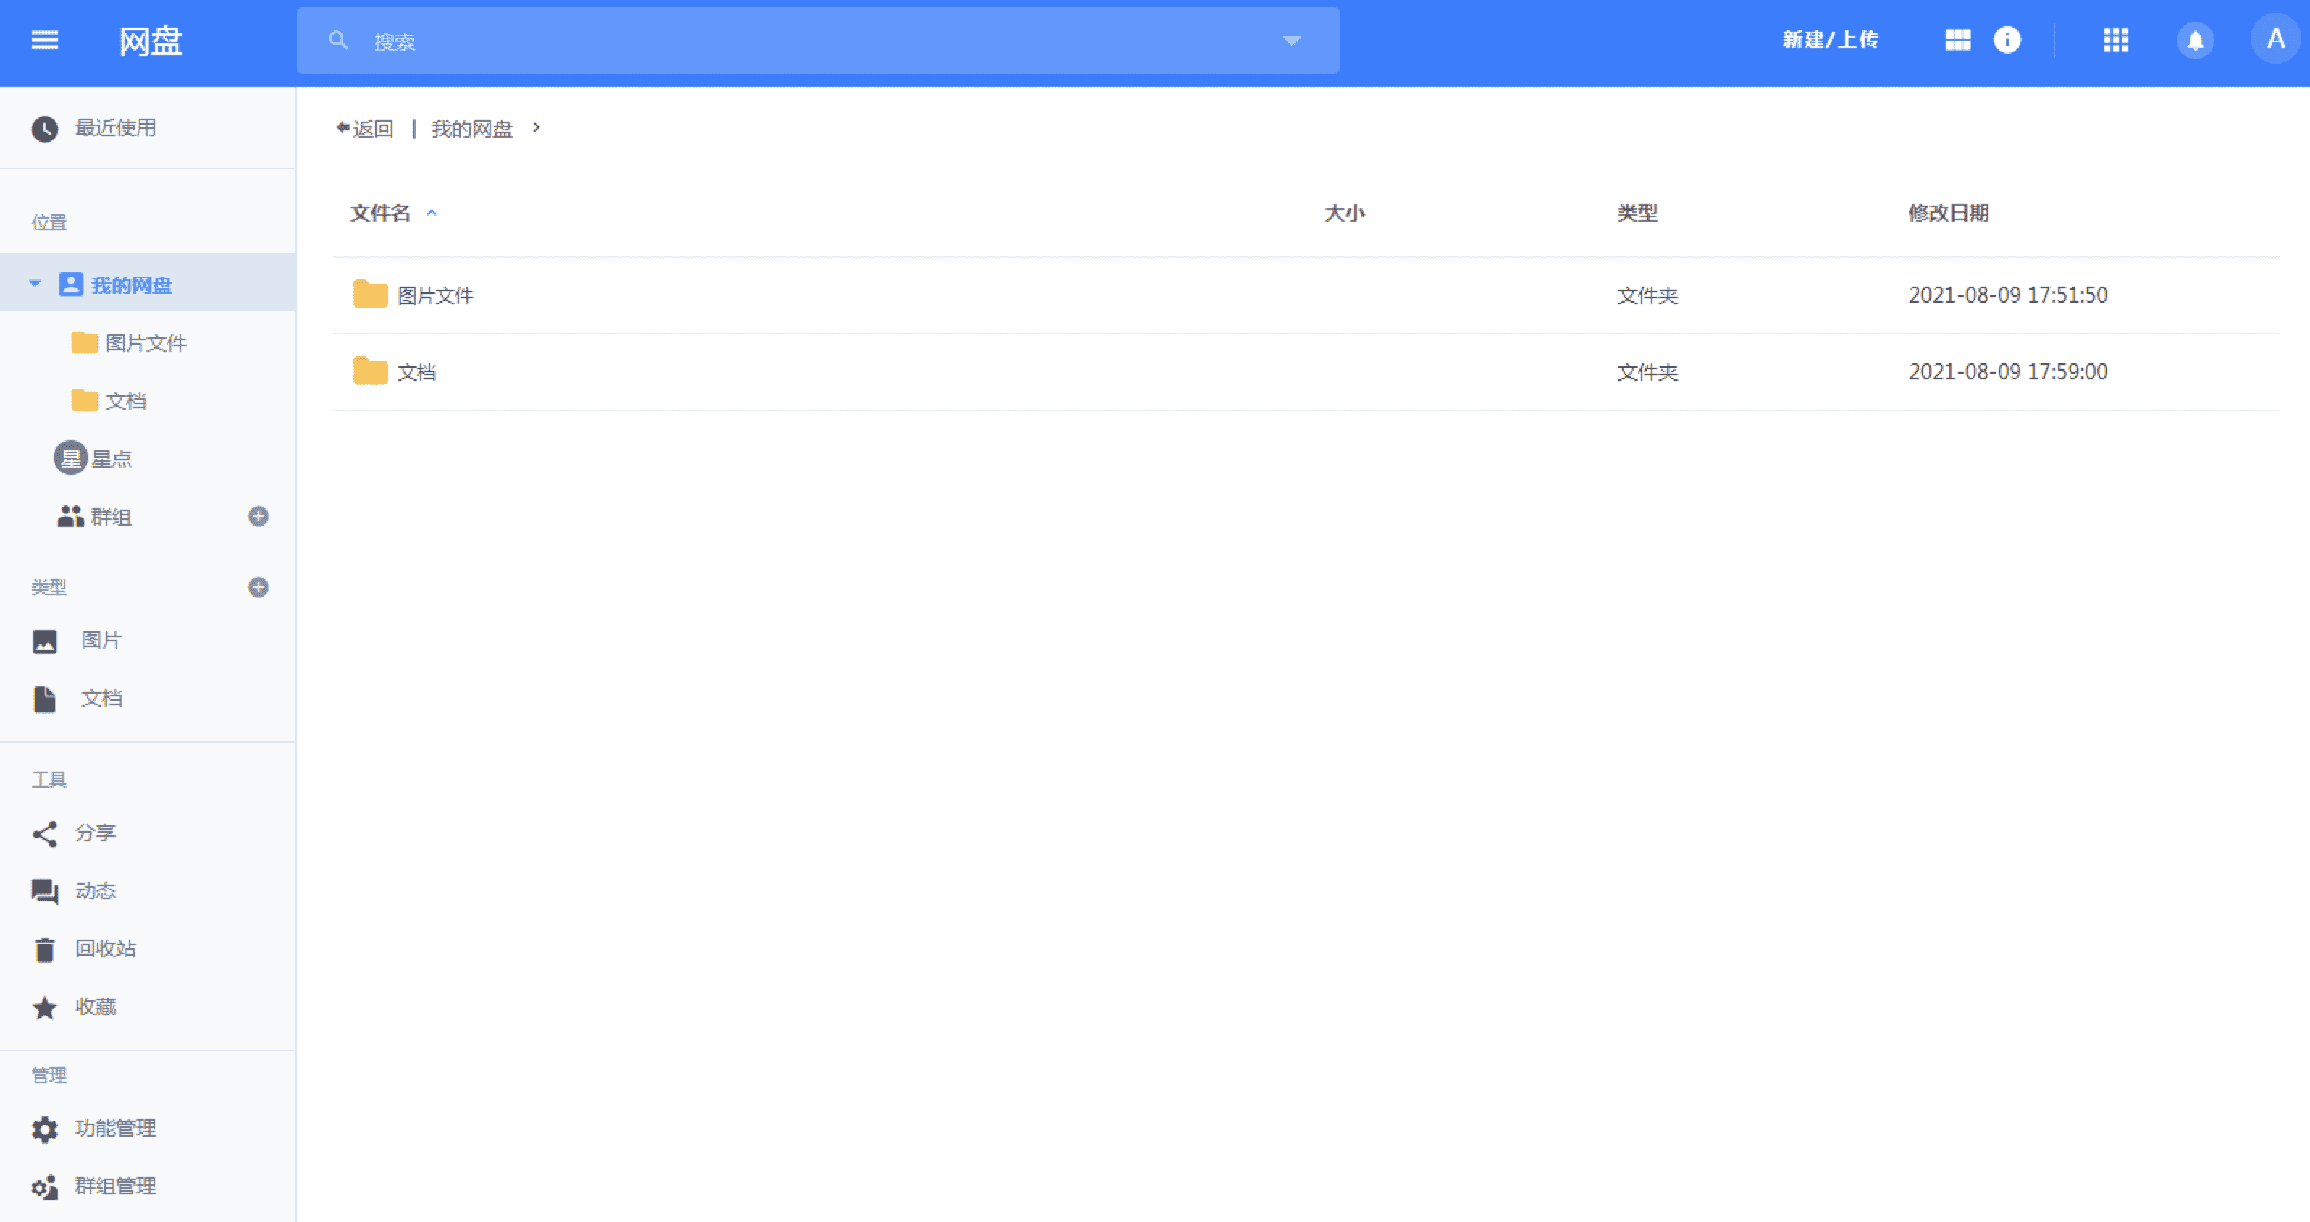Expand the search options dropdown arrow
2310x1222 pixels.
point(1291,41)
